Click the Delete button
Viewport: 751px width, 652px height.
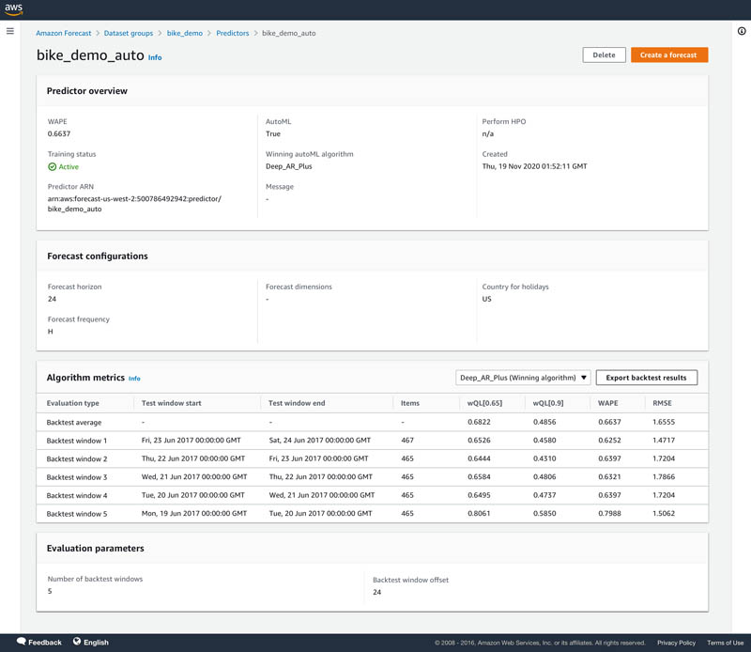pyautogui.click(x=604, y=55)
